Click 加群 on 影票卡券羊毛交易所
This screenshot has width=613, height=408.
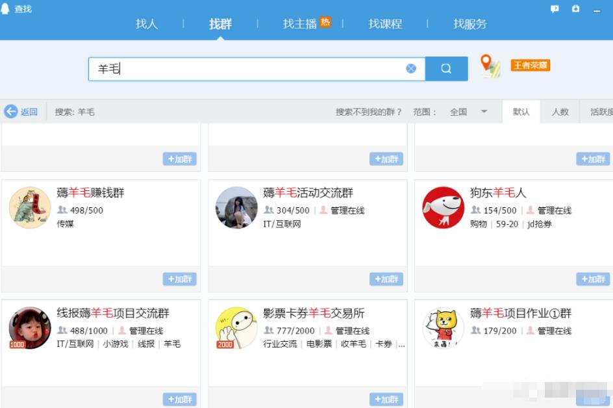click(x=386, y=400)
